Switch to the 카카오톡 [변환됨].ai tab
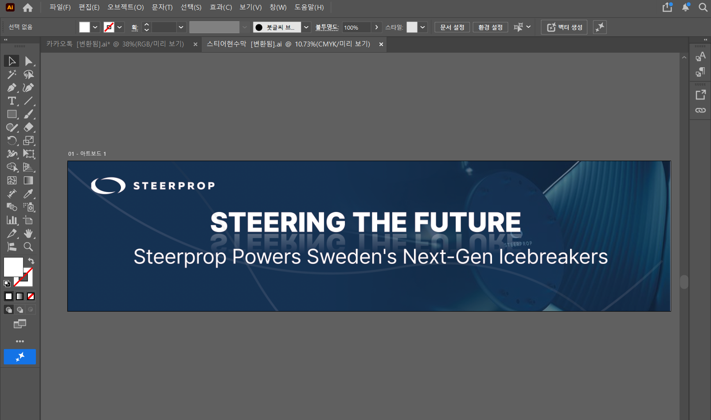Screen dimensions: 711x420 (x=115, y=44)
